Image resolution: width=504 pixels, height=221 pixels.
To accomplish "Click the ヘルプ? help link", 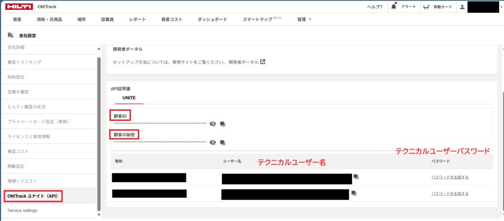I will tap(375, 7).
